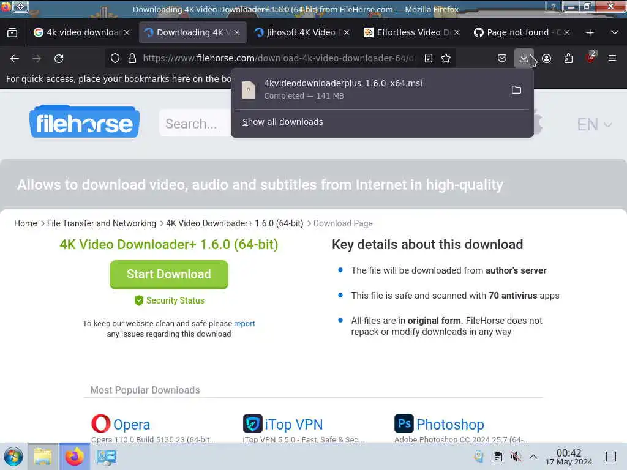This screenshot has width=627, height=470.
Task: Focus the FileHorse search box
Action: [195, 124]
